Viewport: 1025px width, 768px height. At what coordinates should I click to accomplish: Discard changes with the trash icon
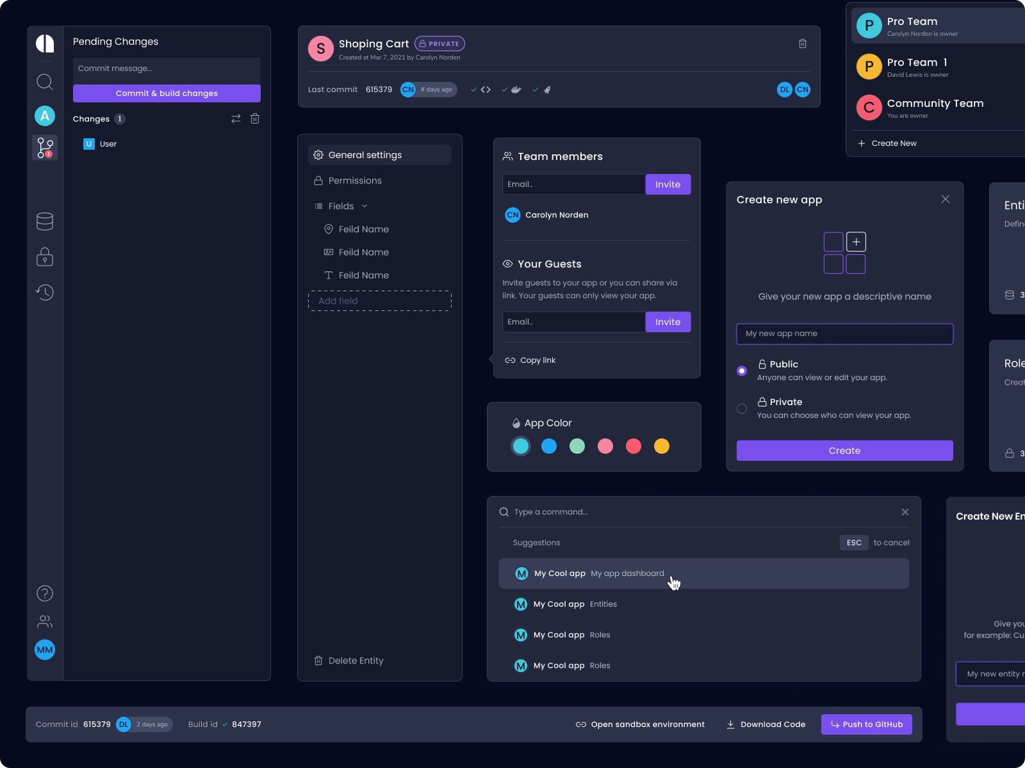pyautogui.click(x=255, y=118)
